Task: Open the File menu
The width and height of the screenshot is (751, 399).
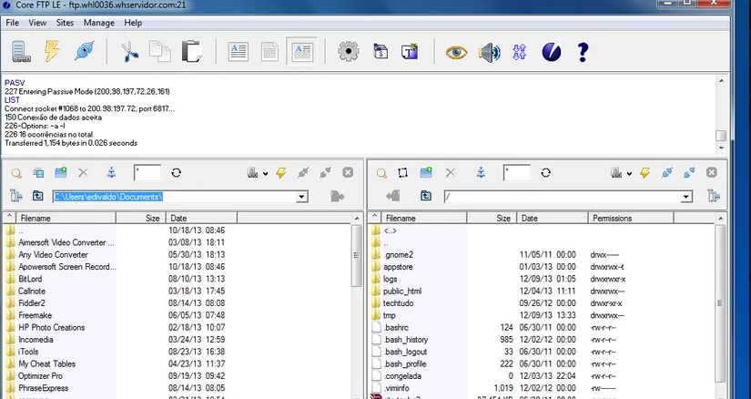Action: point(12,23)
